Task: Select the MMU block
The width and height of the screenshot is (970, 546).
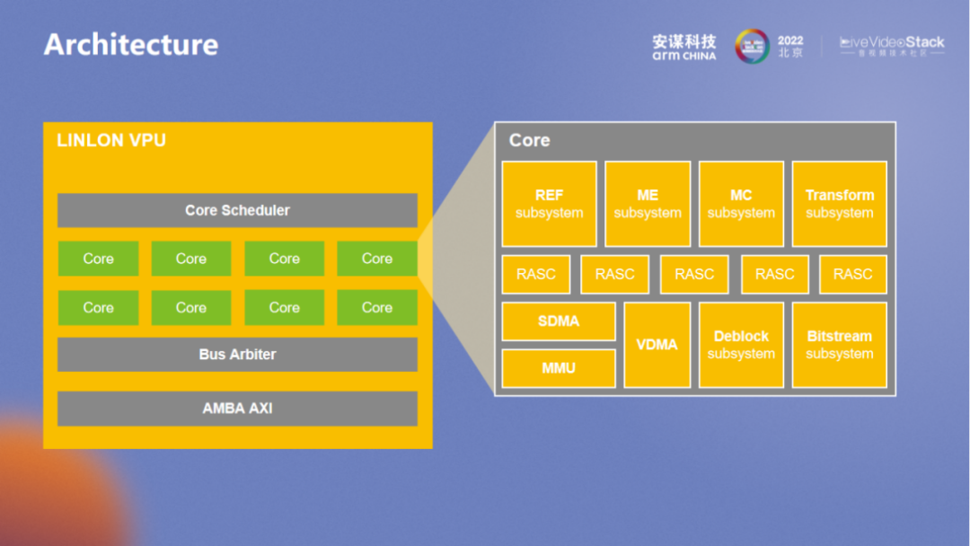Action: pyautogui.click(x=559, y=368)
